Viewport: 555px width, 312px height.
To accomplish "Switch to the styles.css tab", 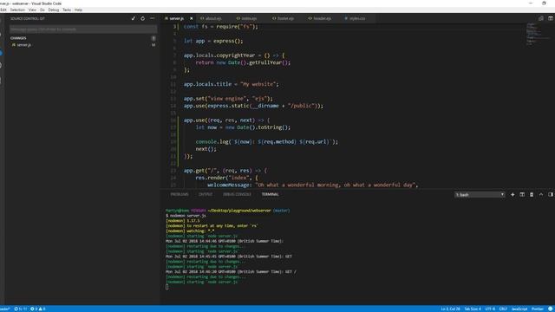I will pos(355,18).
